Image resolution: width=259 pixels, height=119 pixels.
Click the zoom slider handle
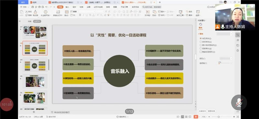click(x=219, y=117)
